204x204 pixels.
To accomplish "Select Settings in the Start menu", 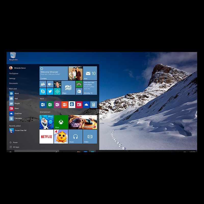I will 12,79.
